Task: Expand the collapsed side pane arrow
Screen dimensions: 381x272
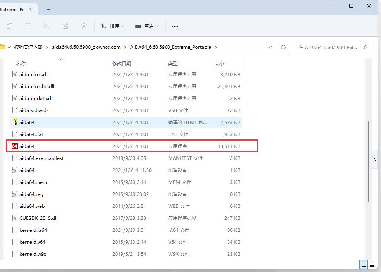Action: click(x=375, y=159)
